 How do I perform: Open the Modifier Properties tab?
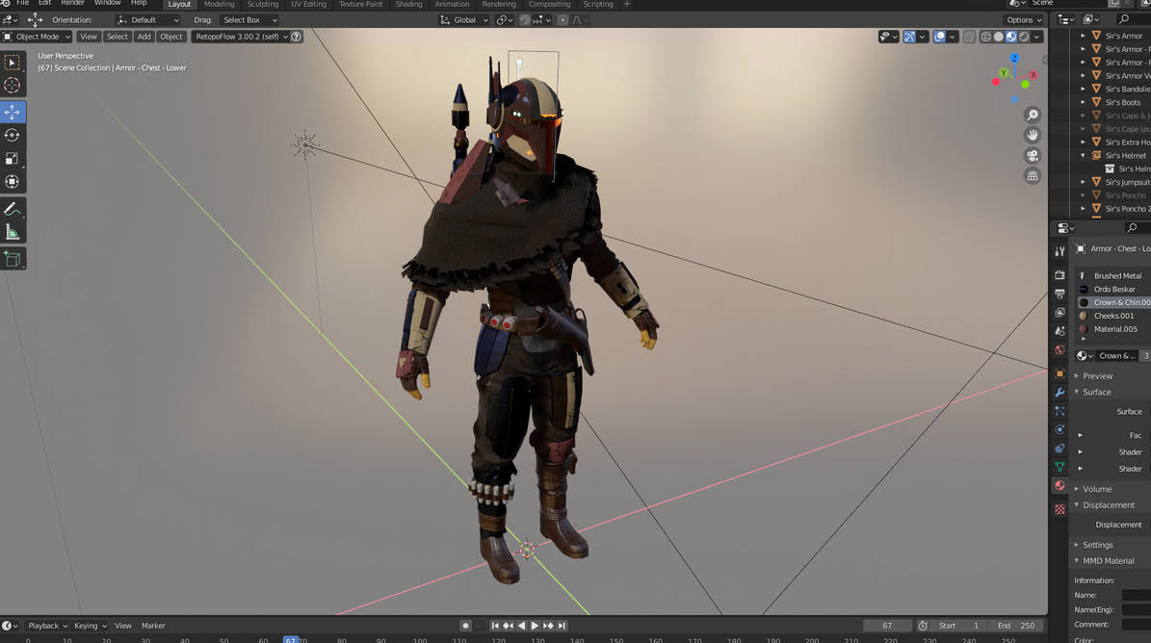tap(1059, 392)
